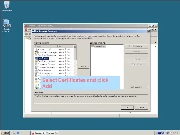Open the Recycle Bin desktop icon
Image resolution: width=180 pixels, height=135 pixels.
[x=7, y=6]
